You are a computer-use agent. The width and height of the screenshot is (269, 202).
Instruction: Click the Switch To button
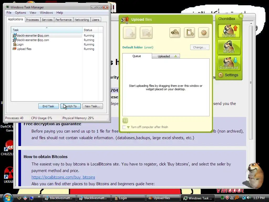point(70,106)
